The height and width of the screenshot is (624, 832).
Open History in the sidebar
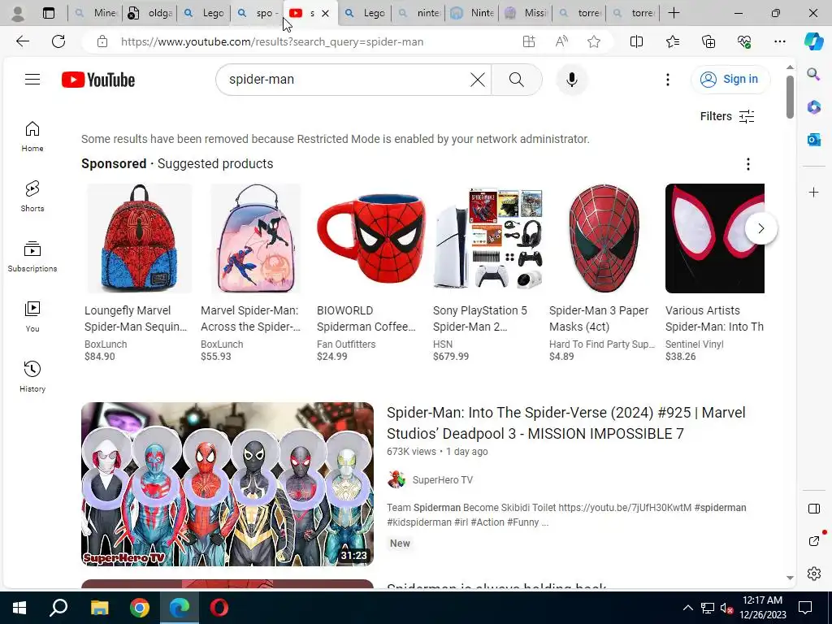32,377
